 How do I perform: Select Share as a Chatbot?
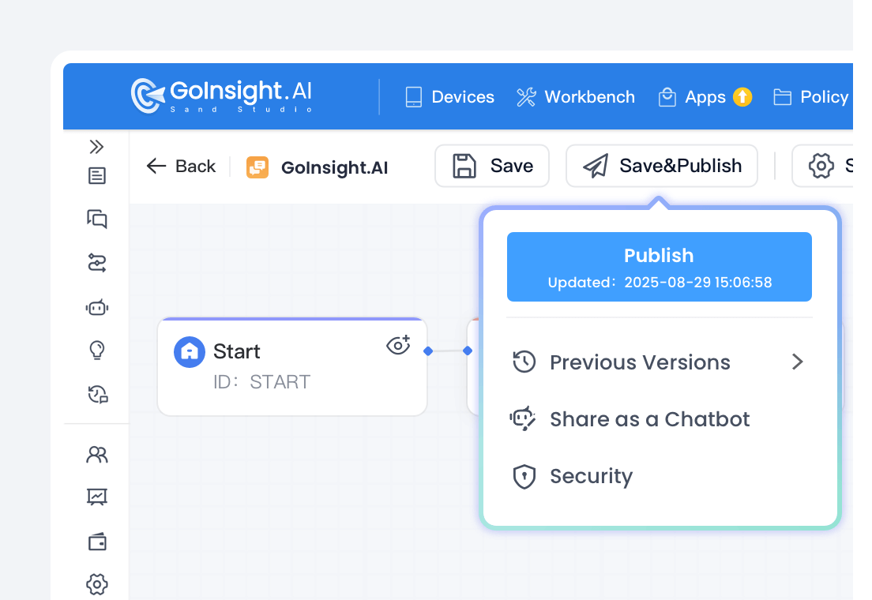coord(648,419)
